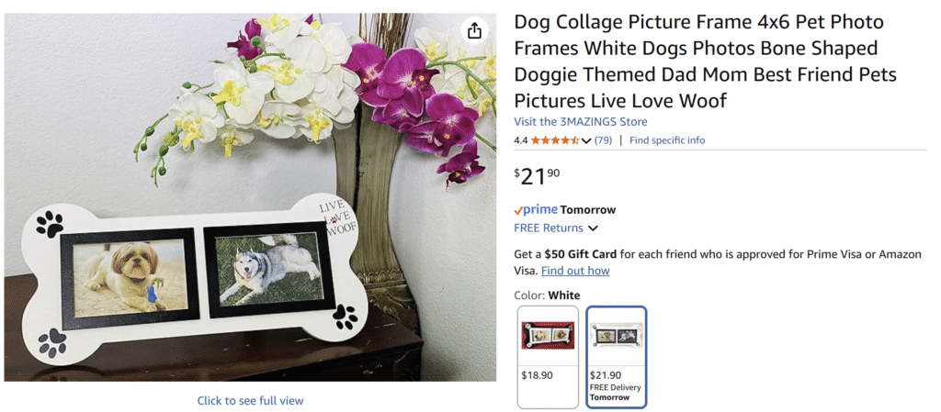Click the share icon on product image
This screenshot has height=412, width=941.
point(474,31)
